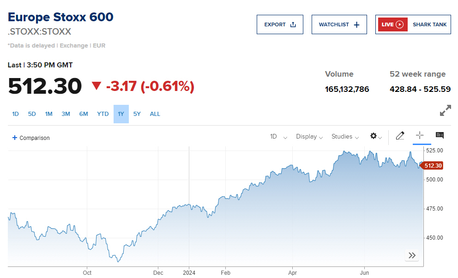Click the 512.30 price marker on chart
Viewport: 458px width, 278px height.
click(432, 165)
